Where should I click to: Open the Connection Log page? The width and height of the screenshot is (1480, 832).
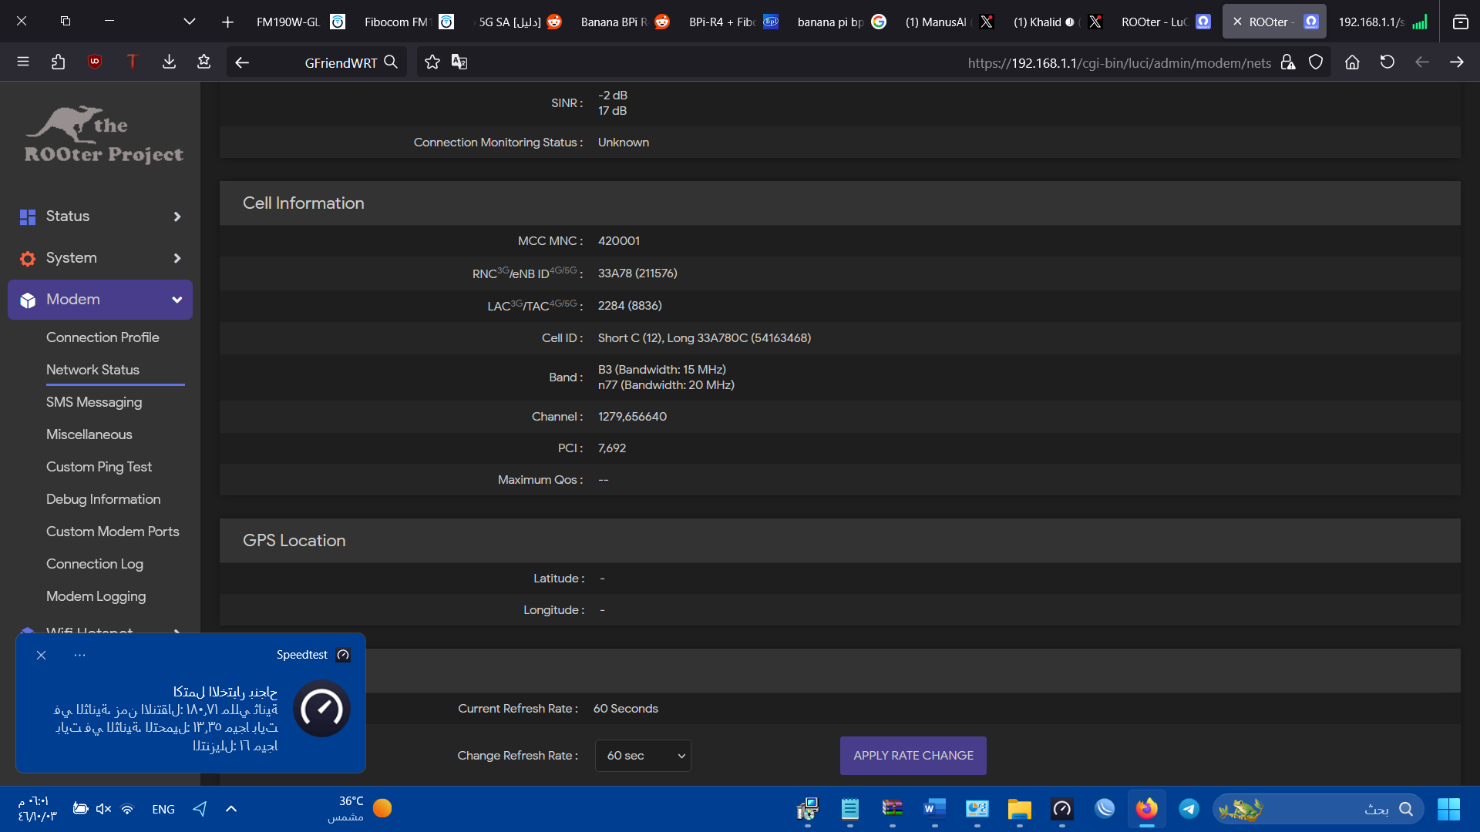[x=95, y=564]
